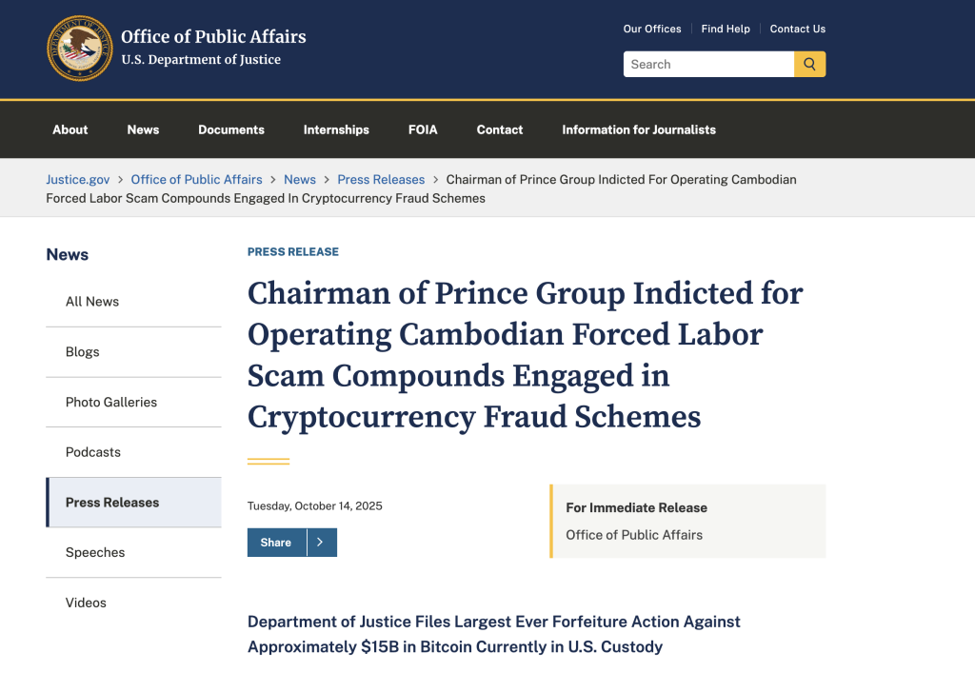
Task: Open the FOIA page
Action: [x=423, y=129]
